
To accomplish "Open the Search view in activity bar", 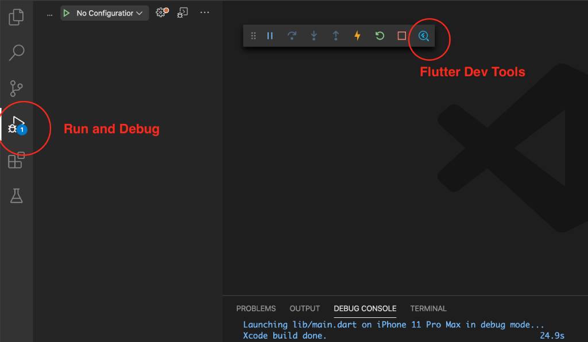I will pos(17,52).
